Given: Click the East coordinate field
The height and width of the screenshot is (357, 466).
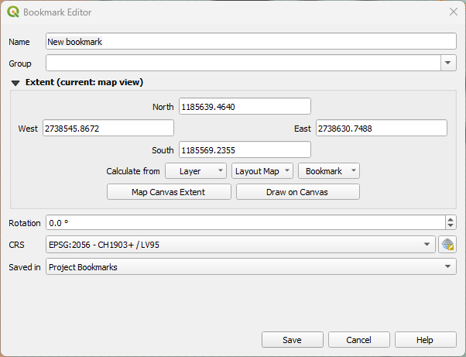Looking at the screenshot, I should [x=382, y=128].
